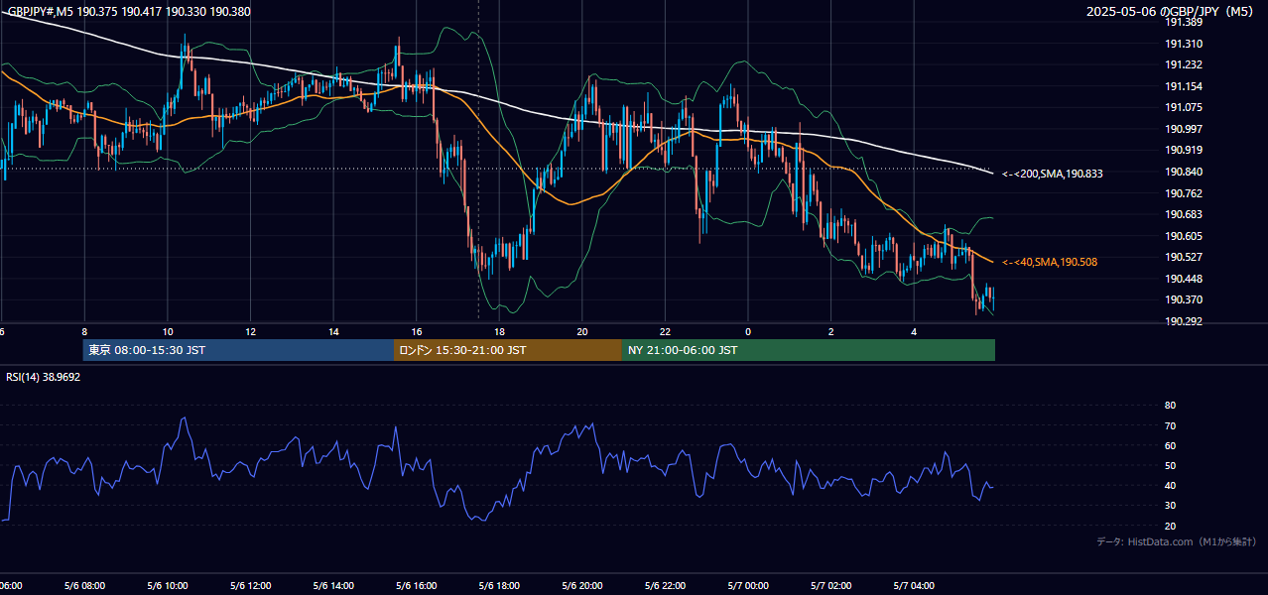Select the '2025-05-06 のGBP/JPY (M5)' chart title
This screenshot has width=1268, height=595.
[1171, 12]
